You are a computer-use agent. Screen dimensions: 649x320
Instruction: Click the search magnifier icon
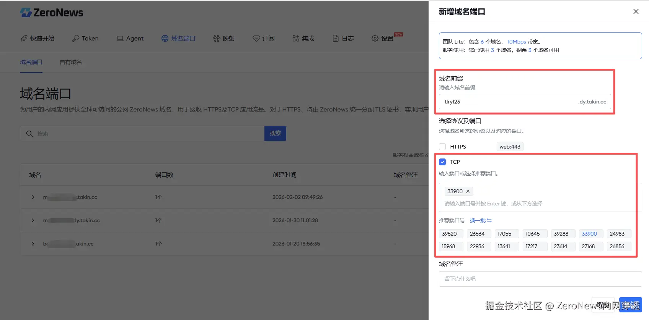[29, 134]
